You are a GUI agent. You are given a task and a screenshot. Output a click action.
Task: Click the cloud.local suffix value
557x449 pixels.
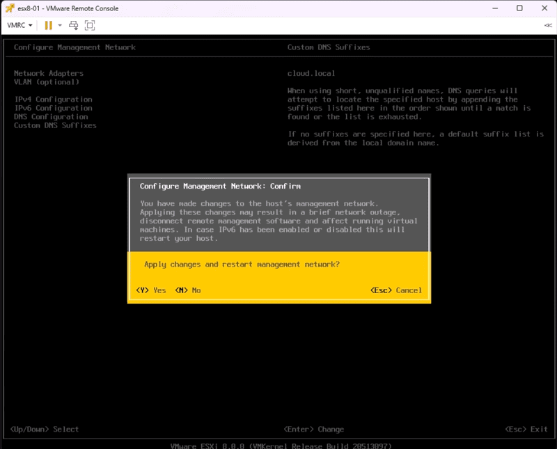311,73
